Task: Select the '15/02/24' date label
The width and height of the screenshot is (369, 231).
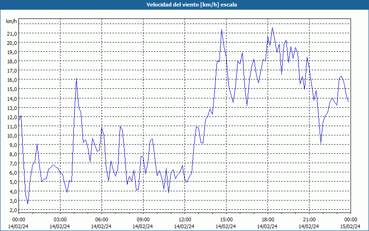Action: pyautogui.click(x=351, y=226)
